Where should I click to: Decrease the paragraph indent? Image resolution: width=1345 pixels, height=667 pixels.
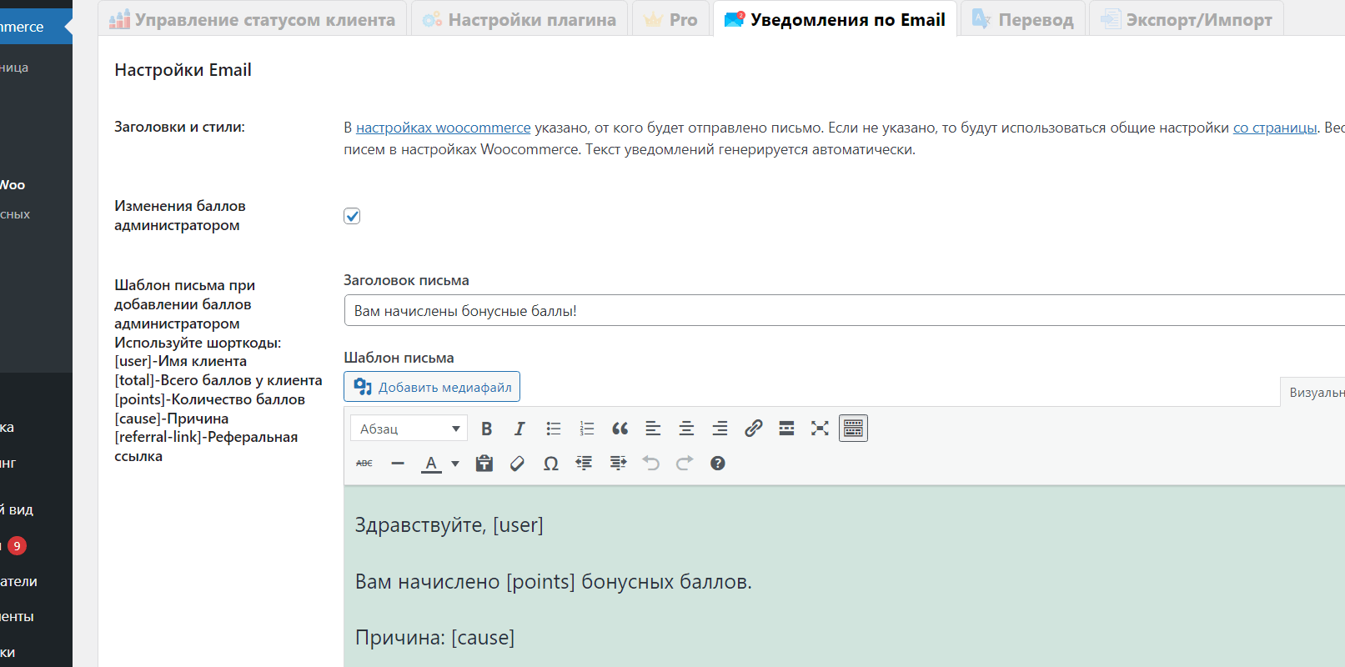click(585, 464)
